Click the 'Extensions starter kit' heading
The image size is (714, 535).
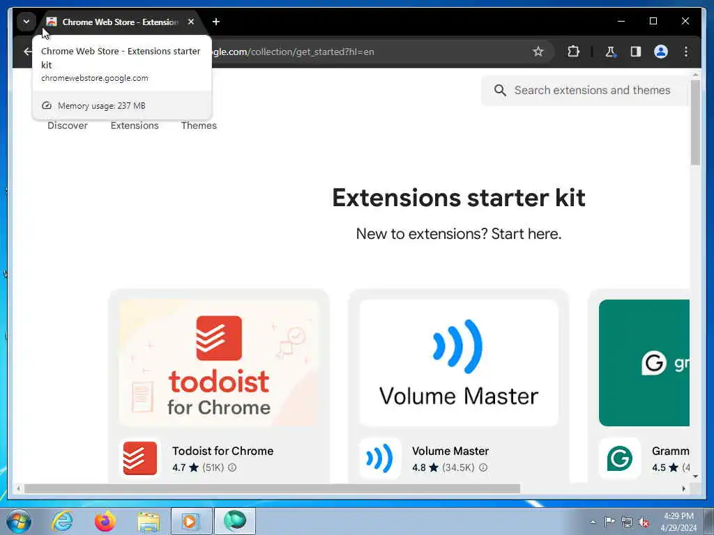click(x=459, y=198)
